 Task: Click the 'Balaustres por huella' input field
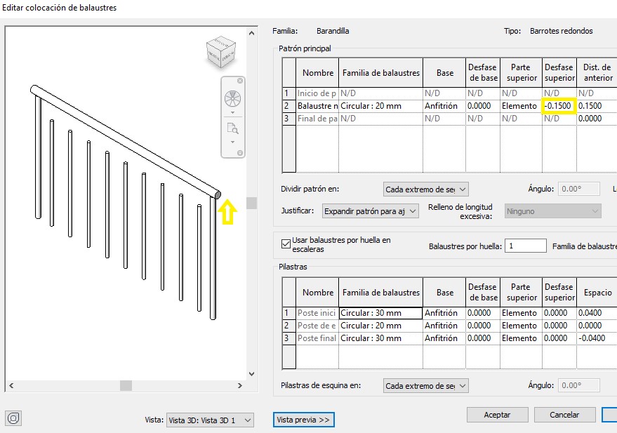click(x=526, y=246)
